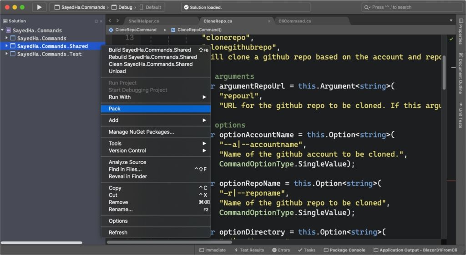Choose Copy from the context menu
This screenshot has width=466, height=255.
point(156,188)
